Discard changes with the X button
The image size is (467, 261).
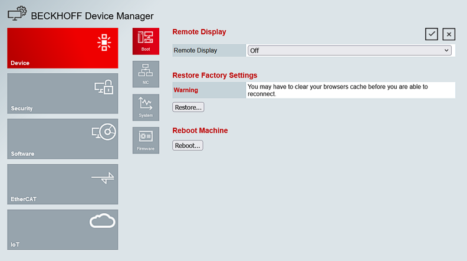click(449, 34)
